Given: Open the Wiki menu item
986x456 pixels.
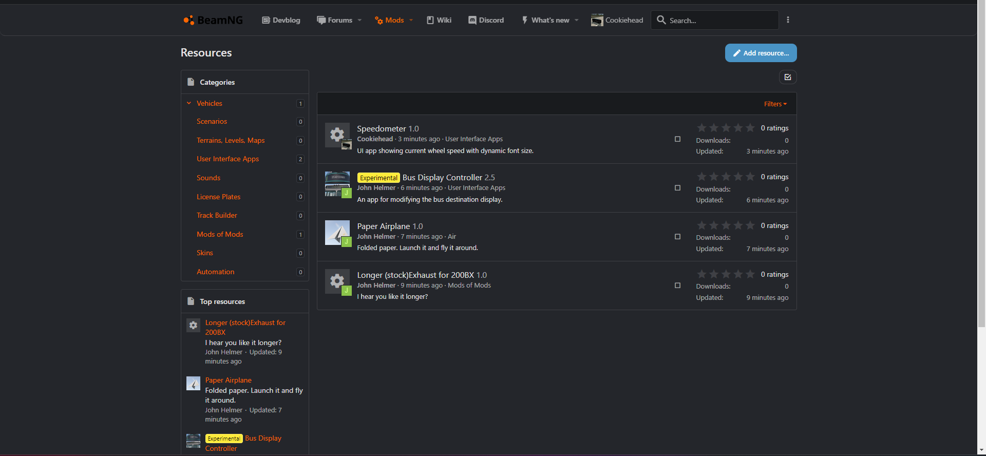Looking at the screenshot, I should pos(439,20).
